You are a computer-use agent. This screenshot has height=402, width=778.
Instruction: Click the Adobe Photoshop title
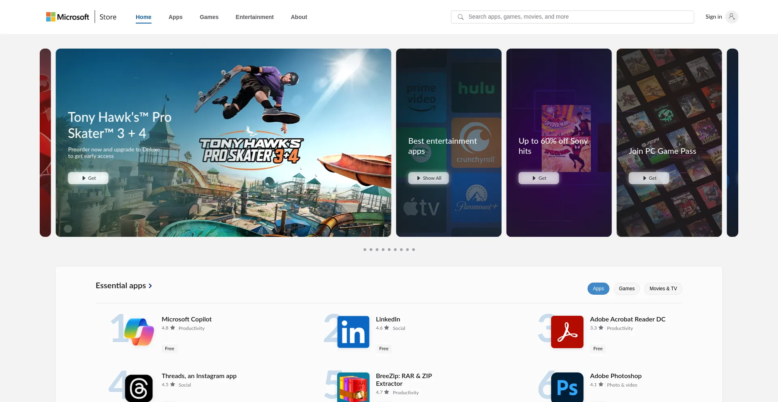point(616,376)
